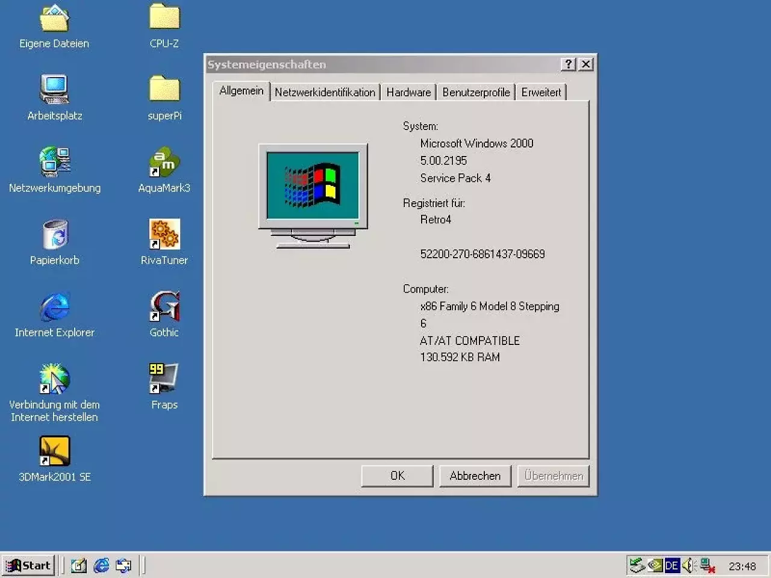The image size is (771, 578).
Task: Click the safely remove hardware tray icon
Action: (x=637, y=565)
